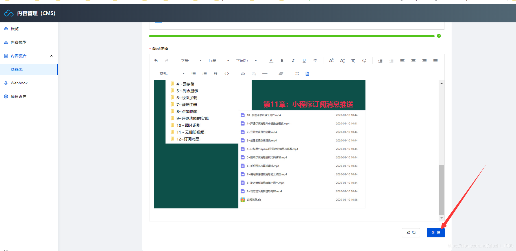Toggle italic text style
The height and width of the screenshot is (251, 516).
(293, 61)
